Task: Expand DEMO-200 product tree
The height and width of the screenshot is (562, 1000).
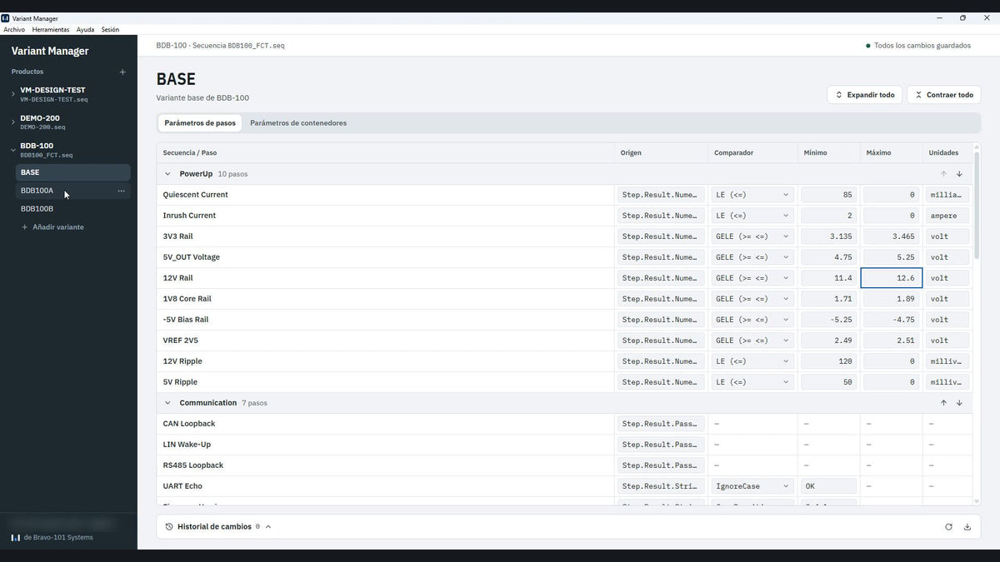Action: (12, 122)
